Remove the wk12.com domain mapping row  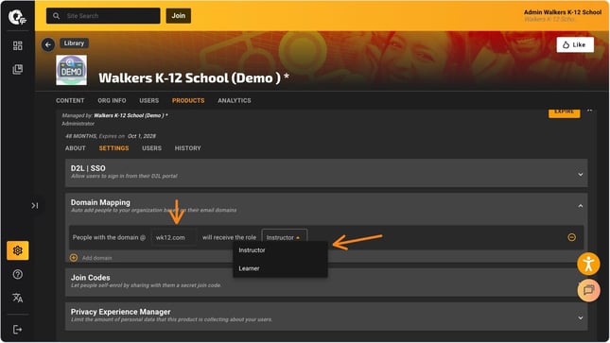[x=571, y=237]
